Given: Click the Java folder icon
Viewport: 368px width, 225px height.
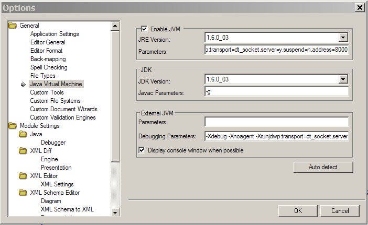Looking at the screenshot, I should (x=23, y=134).
